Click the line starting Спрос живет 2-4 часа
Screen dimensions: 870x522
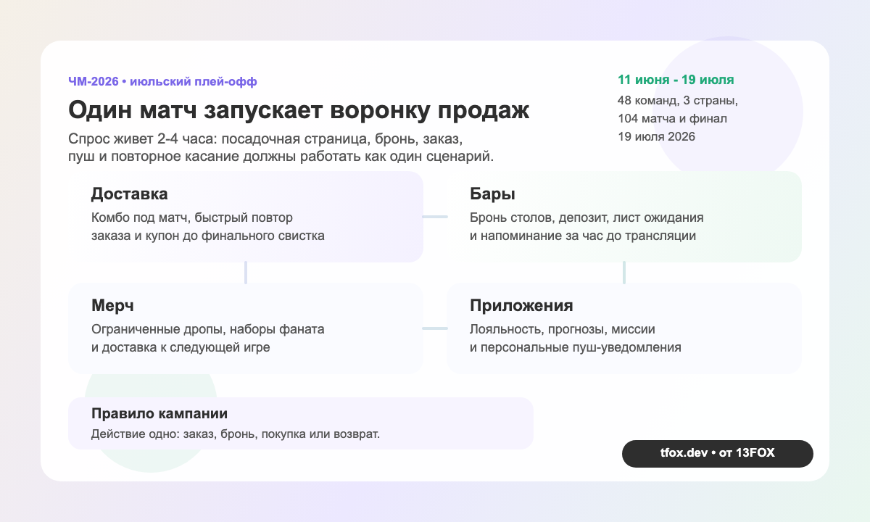pyautogui.click(x=265, y=139)
